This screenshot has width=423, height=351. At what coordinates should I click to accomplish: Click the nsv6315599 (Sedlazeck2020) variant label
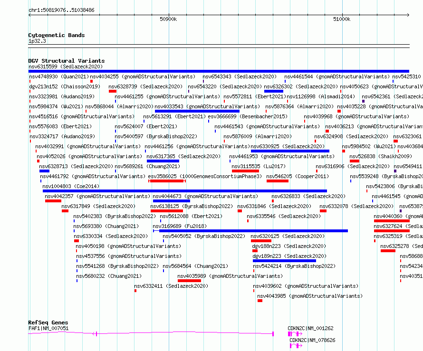point(66,66)
